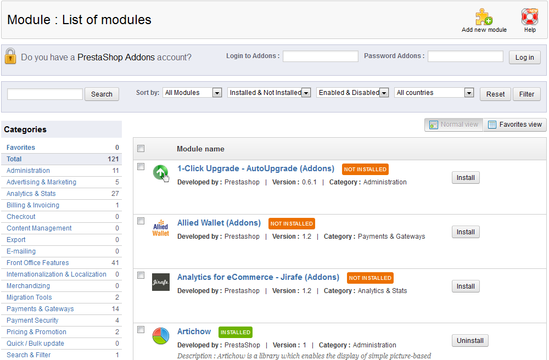Select the E-mailing category
The height and width of the screenshot is (360, 549).
coord(61,251)
